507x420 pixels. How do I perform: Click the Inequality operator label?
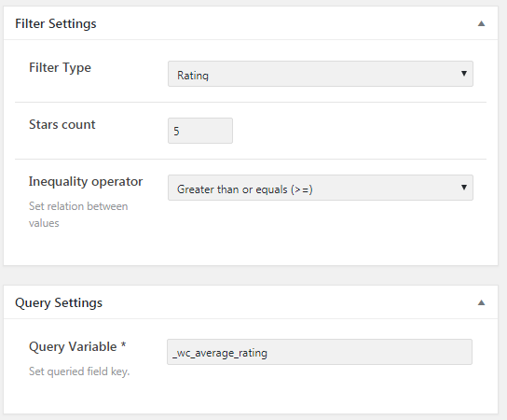click(86, 182)
